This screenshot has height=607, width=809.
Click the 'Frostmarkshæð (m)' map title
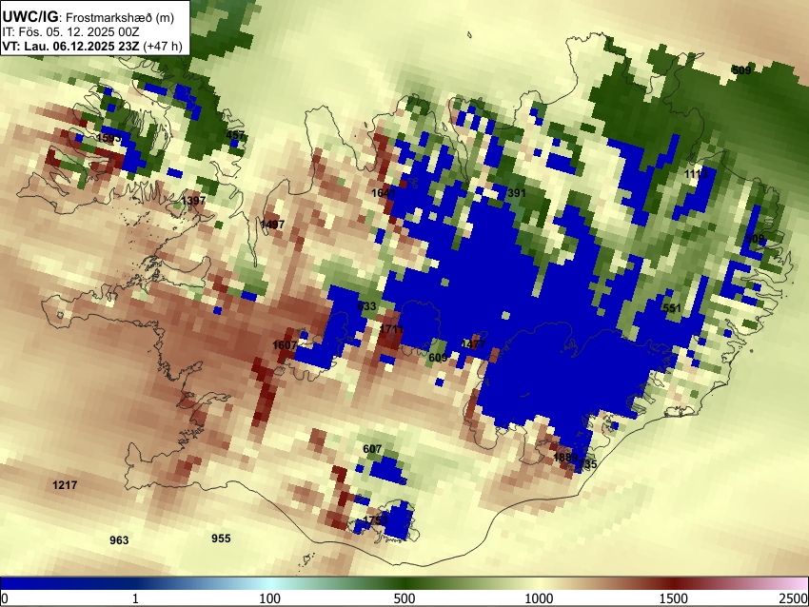pyautogui.click(x=120, y=17)
